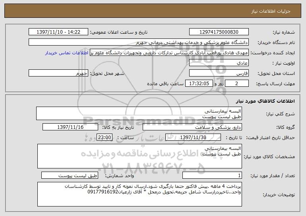Screen dimensions: 306x216
Task: Click the need number field 12974175000830
Action: (219, 32)
